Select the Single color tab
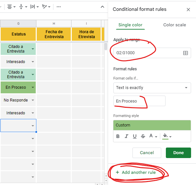 click(x=130, y=25)
